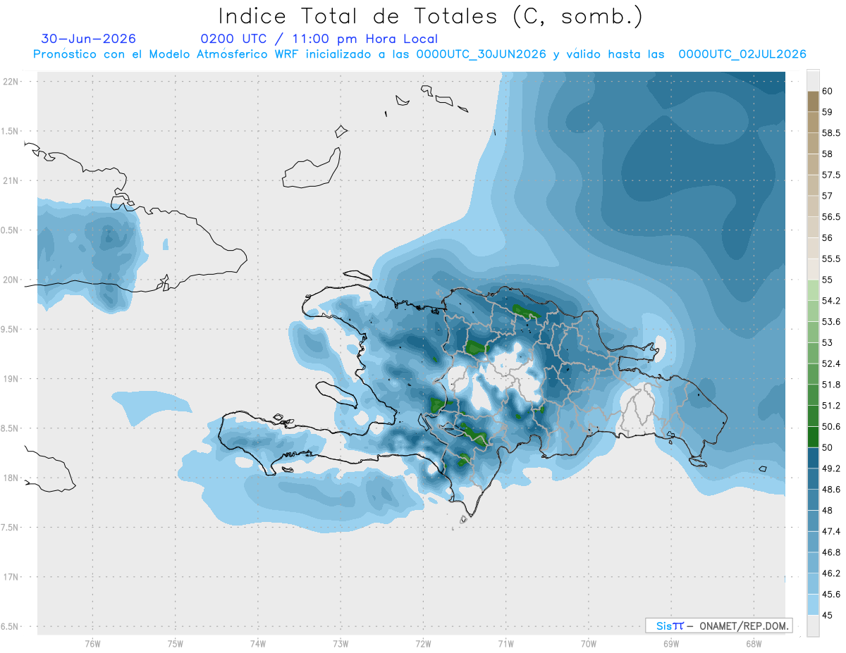Image resolution: width=846 pixels, height=653 pixels.
Task: Pick the light blue swatch between 45.6 and 46.2
Action: (813, 584)
